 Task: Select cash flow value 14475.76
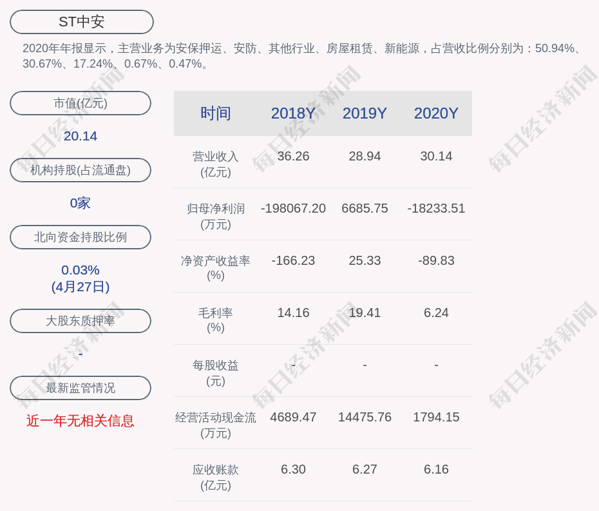[x=365, y=417]
